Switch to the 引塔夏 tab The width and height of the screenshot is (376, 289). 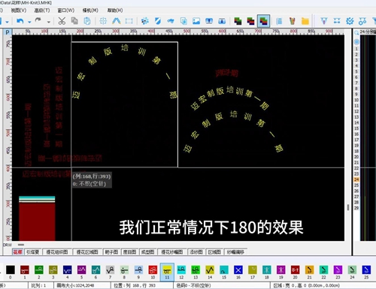(33, 252)
